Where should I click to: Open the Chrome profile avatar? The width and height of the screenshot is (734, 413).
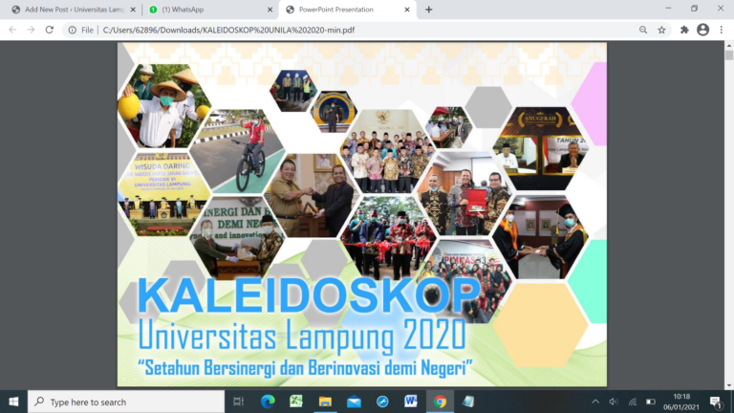702,30
